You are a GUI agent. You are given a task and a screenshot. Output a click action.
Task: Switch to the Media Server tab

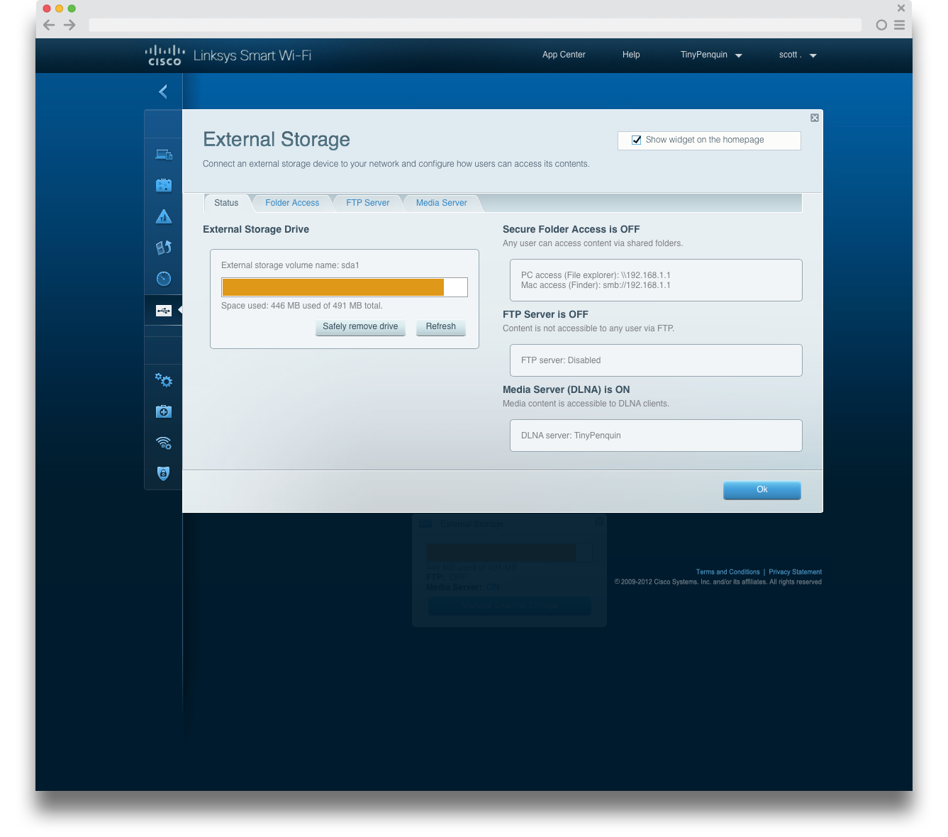(441, 203)
